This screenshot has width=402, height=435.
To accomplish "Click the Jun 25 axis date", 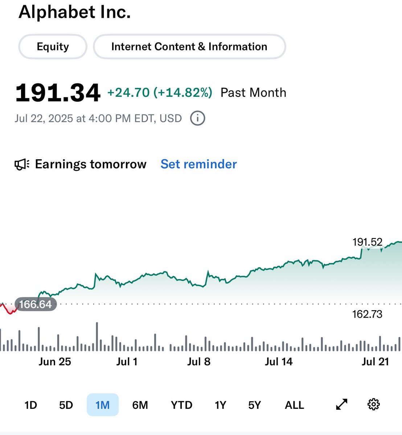I will [55, 362].
